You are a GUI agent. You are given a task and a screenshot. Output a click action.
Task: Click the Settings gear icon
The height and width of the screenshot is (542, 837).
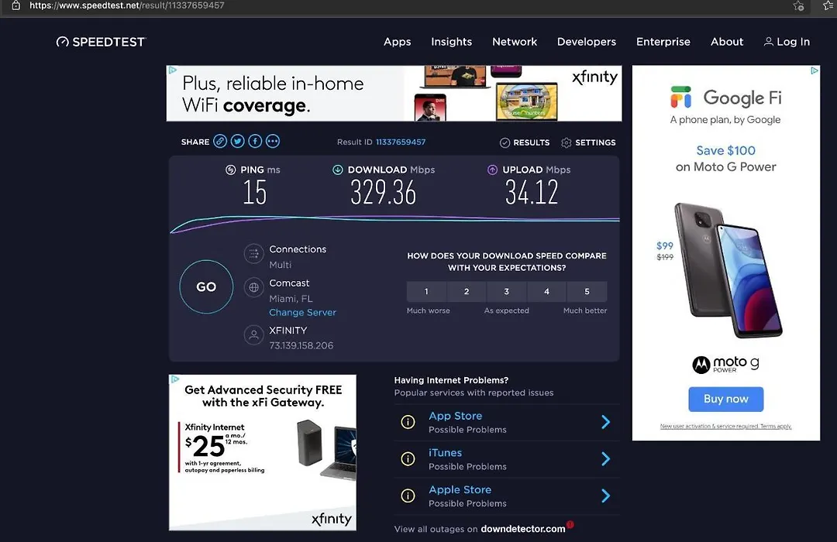click(x=567, y=142)
